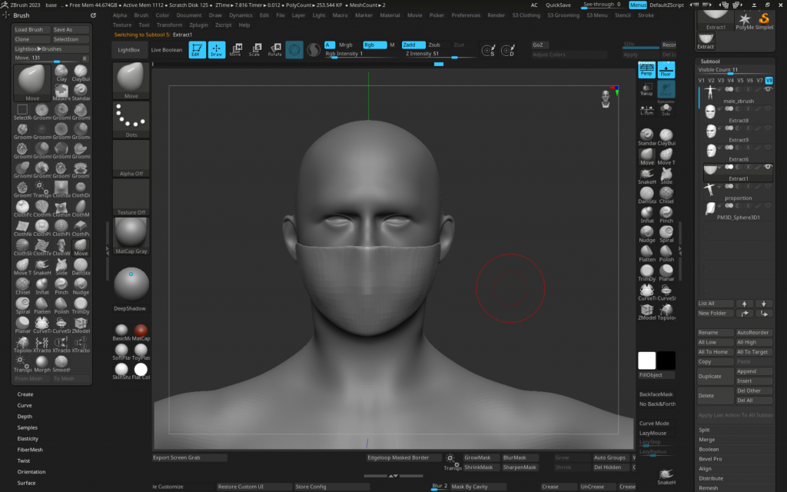Select the Scale gizmo tool
Screen dimensions: 787x492
coord(255,50)
